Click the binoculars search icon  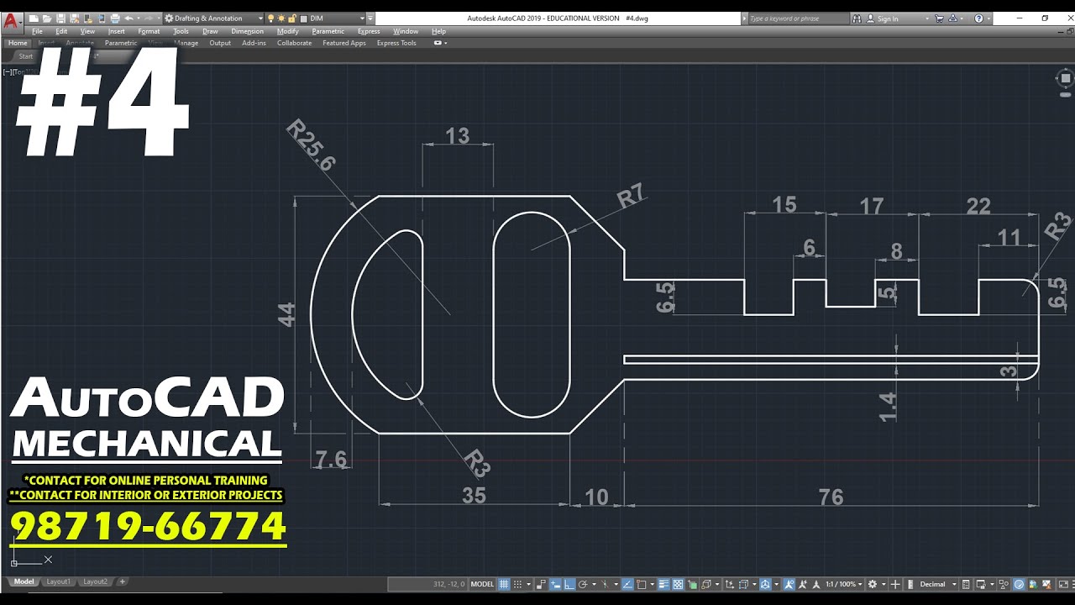tap(857, 18)
